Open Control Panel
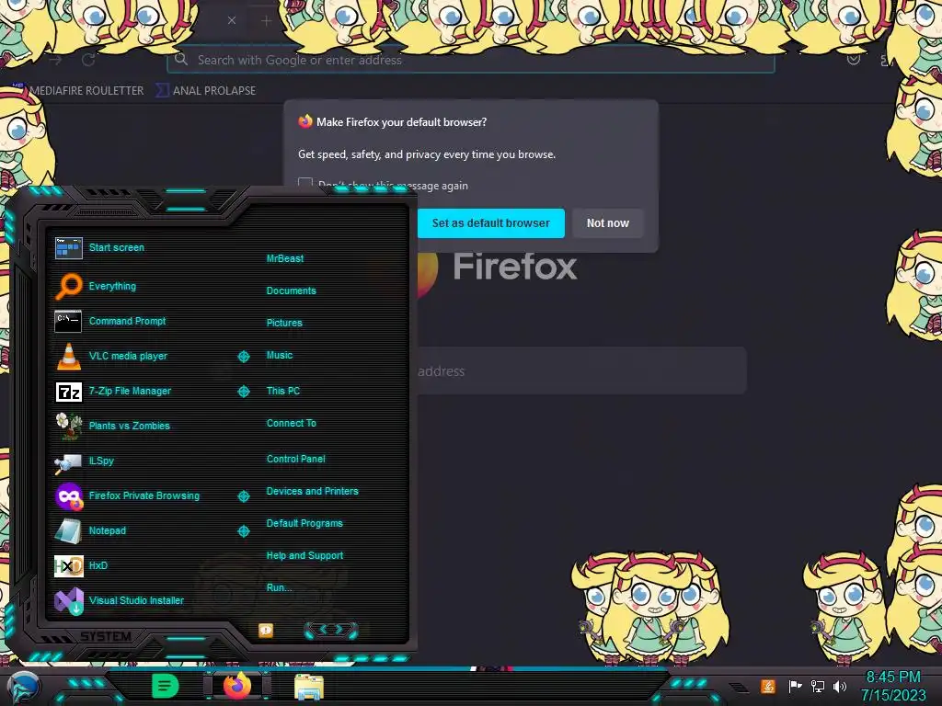Viewport: 942px width, 706px height. click(295, 459)
